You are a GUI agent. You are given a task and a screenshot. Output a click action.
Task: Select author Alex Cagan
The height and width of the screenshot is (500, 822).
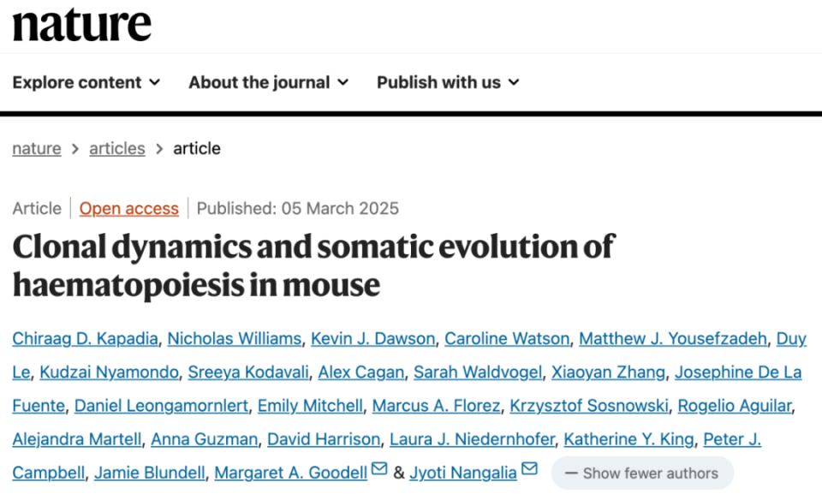(x=361, y=372)
